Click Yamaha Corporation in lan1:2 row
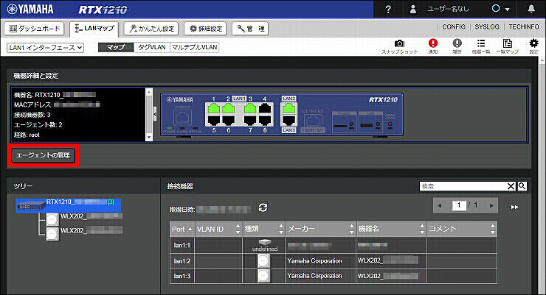Viewport: 546px width, 295px height. coord(314,260)
